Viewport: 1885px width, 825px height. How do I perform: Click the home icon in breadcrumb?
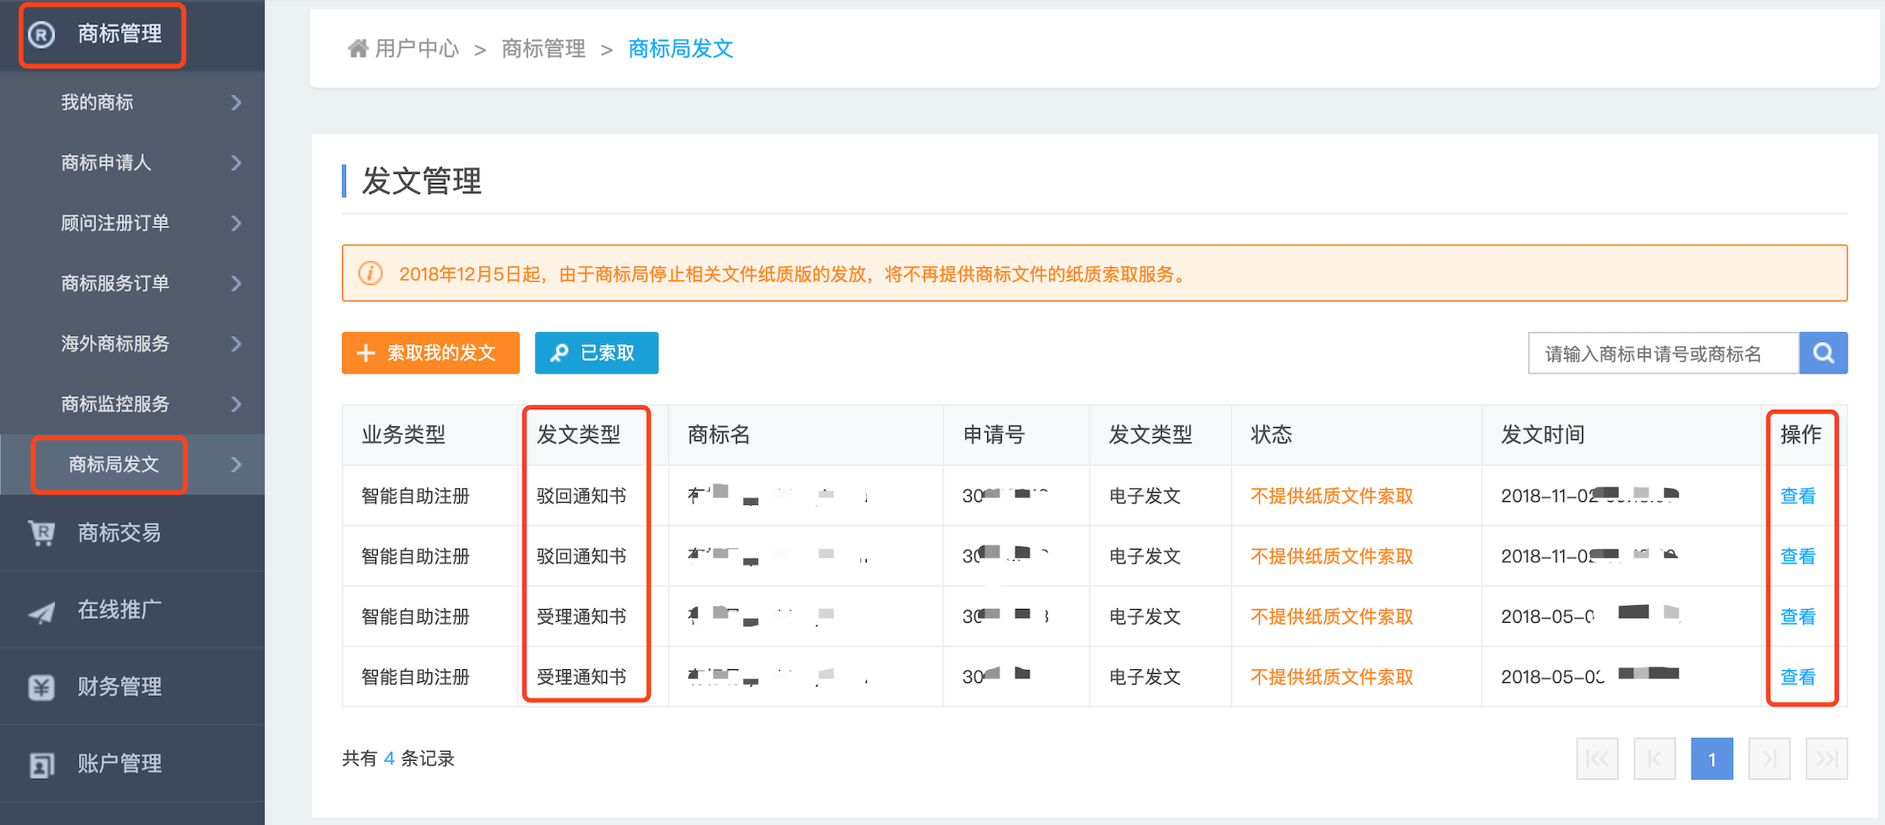coord(357,49)
